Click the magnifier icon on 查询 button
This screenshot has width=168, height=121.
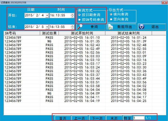pyautogui.click(x=80, y=27)
